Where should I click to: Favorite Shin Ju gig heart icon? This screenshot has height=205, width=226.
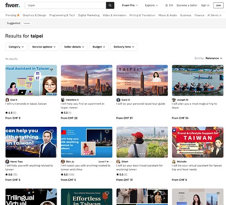(x=107, y=131)
